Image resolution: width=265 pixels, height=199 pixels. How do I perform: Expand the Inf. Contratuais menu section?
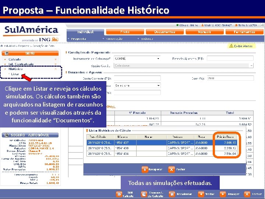(x=21, y=64)
